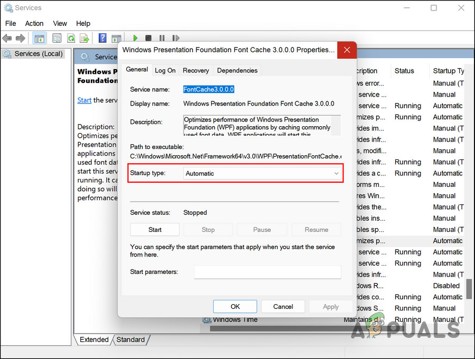Select the Windows Time service row

tap(333, 319)
